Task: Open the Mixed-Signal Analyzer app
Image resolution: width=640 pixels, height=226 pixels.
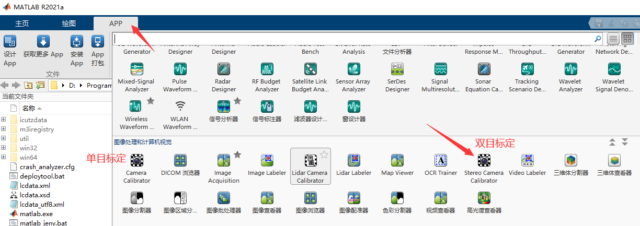Action: pos(136,77)
